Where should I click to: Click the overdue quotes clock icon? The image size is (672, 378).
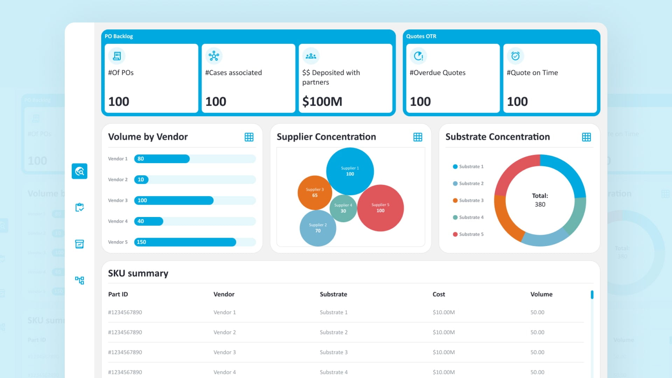(x=418, y=56)
